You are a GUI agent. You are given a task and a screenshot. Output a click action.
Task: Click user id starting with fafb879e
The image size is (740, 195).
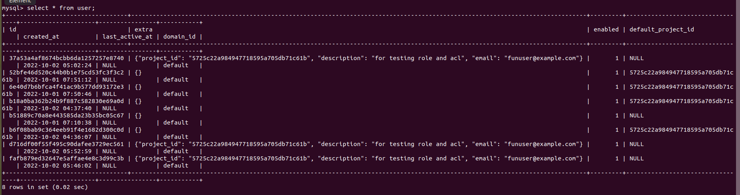pos(66,158)
